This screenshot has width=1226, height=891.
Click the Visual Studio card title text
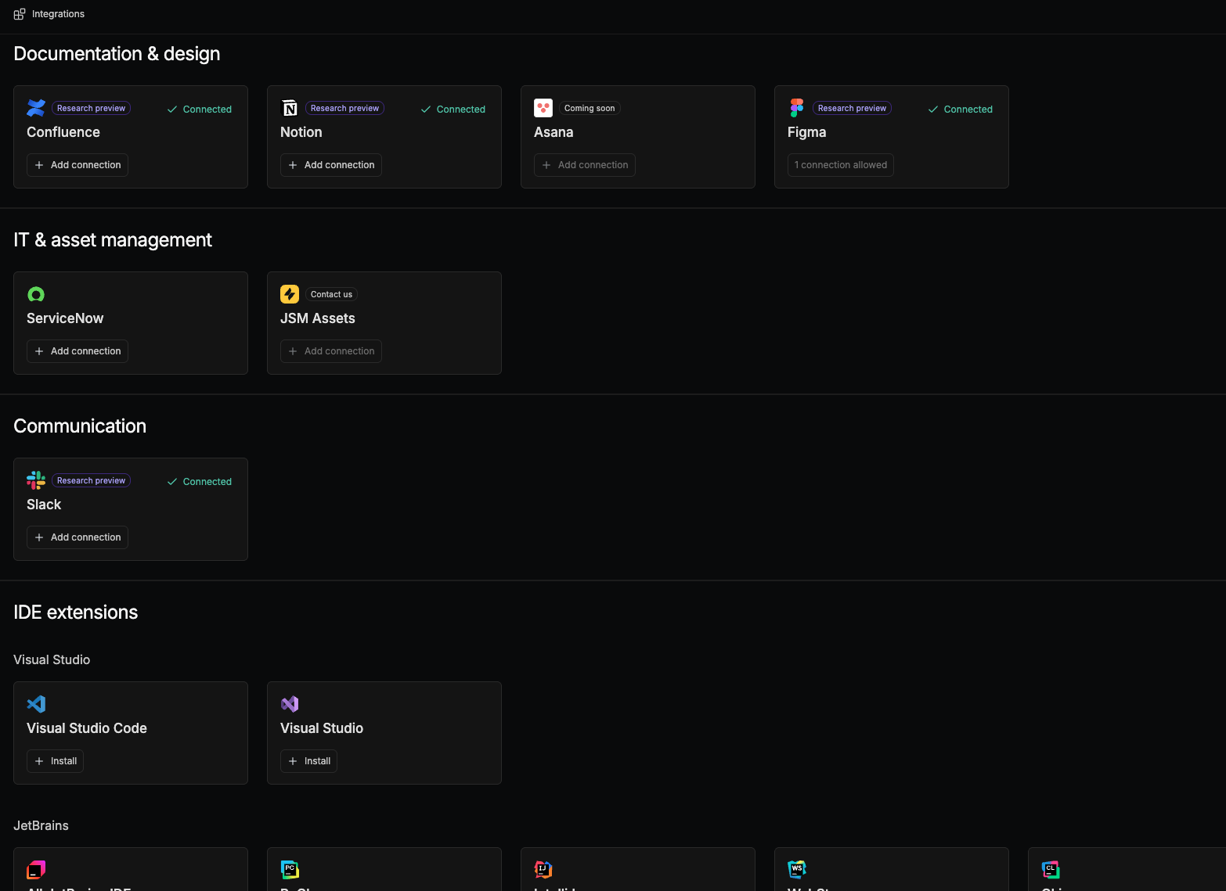click(322, 728)
